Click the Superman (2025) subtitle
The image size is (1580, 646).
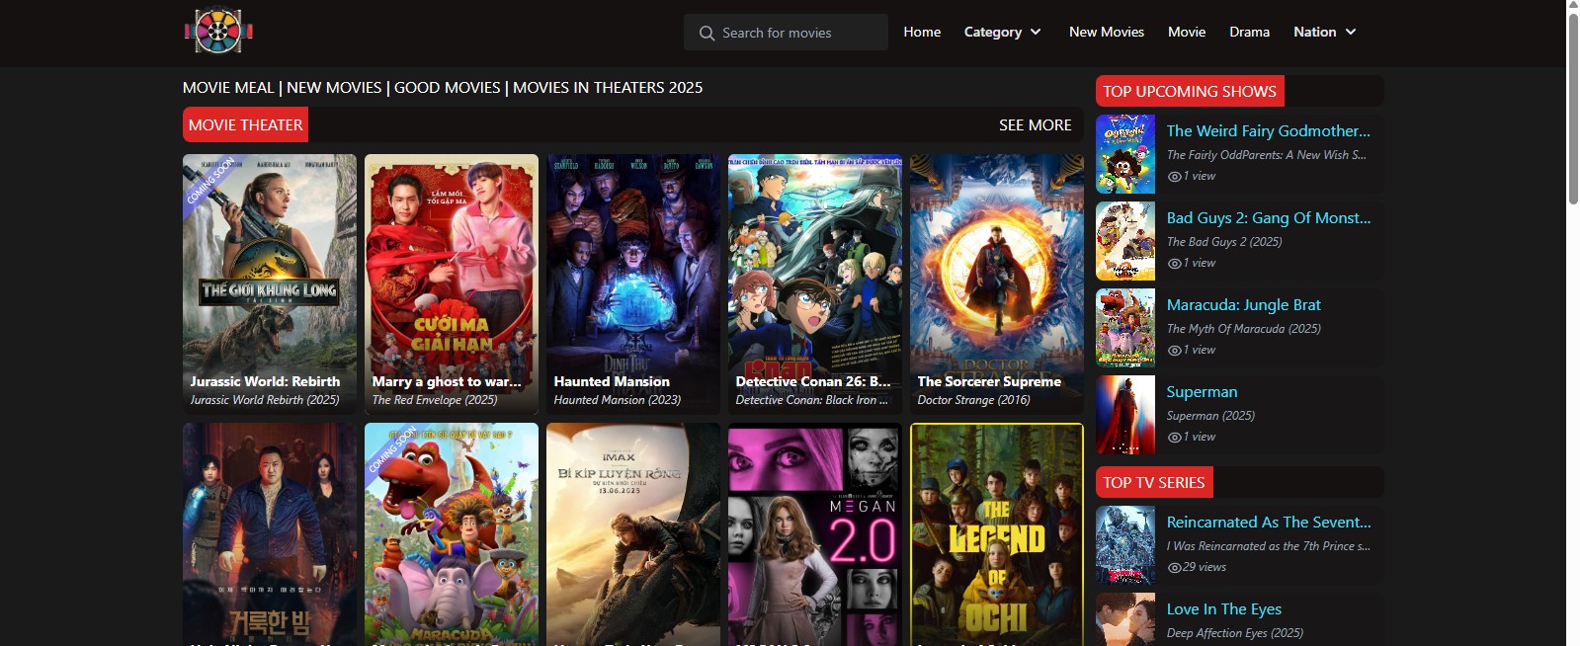pyautogui.click(x=1210, y=416)
